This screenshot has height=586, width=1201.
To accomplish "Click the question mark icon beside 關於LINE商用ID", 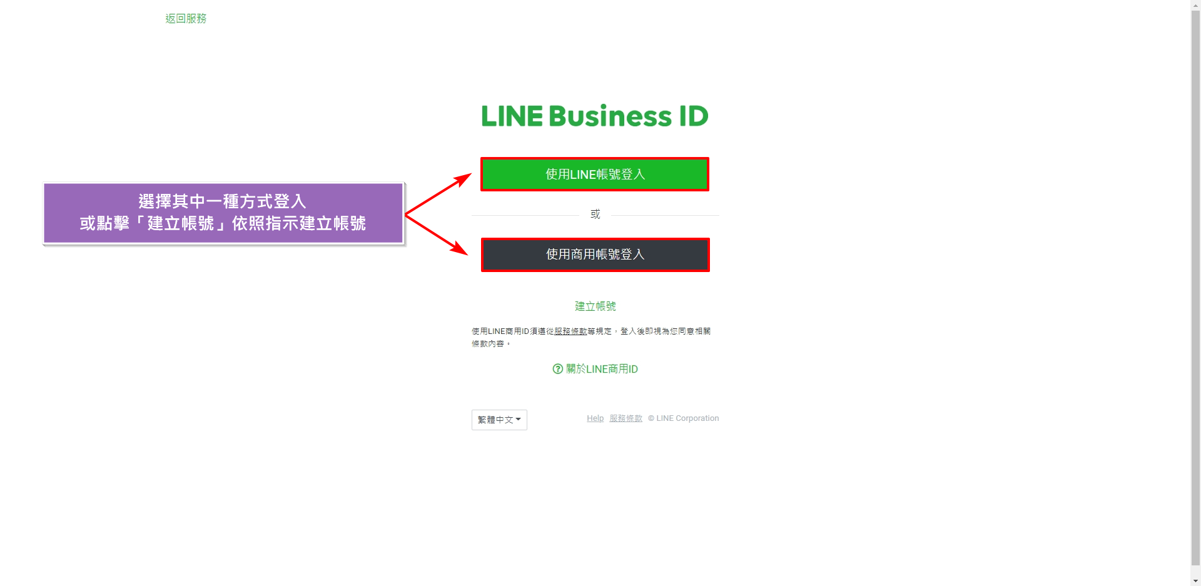I will pos(558,369).
